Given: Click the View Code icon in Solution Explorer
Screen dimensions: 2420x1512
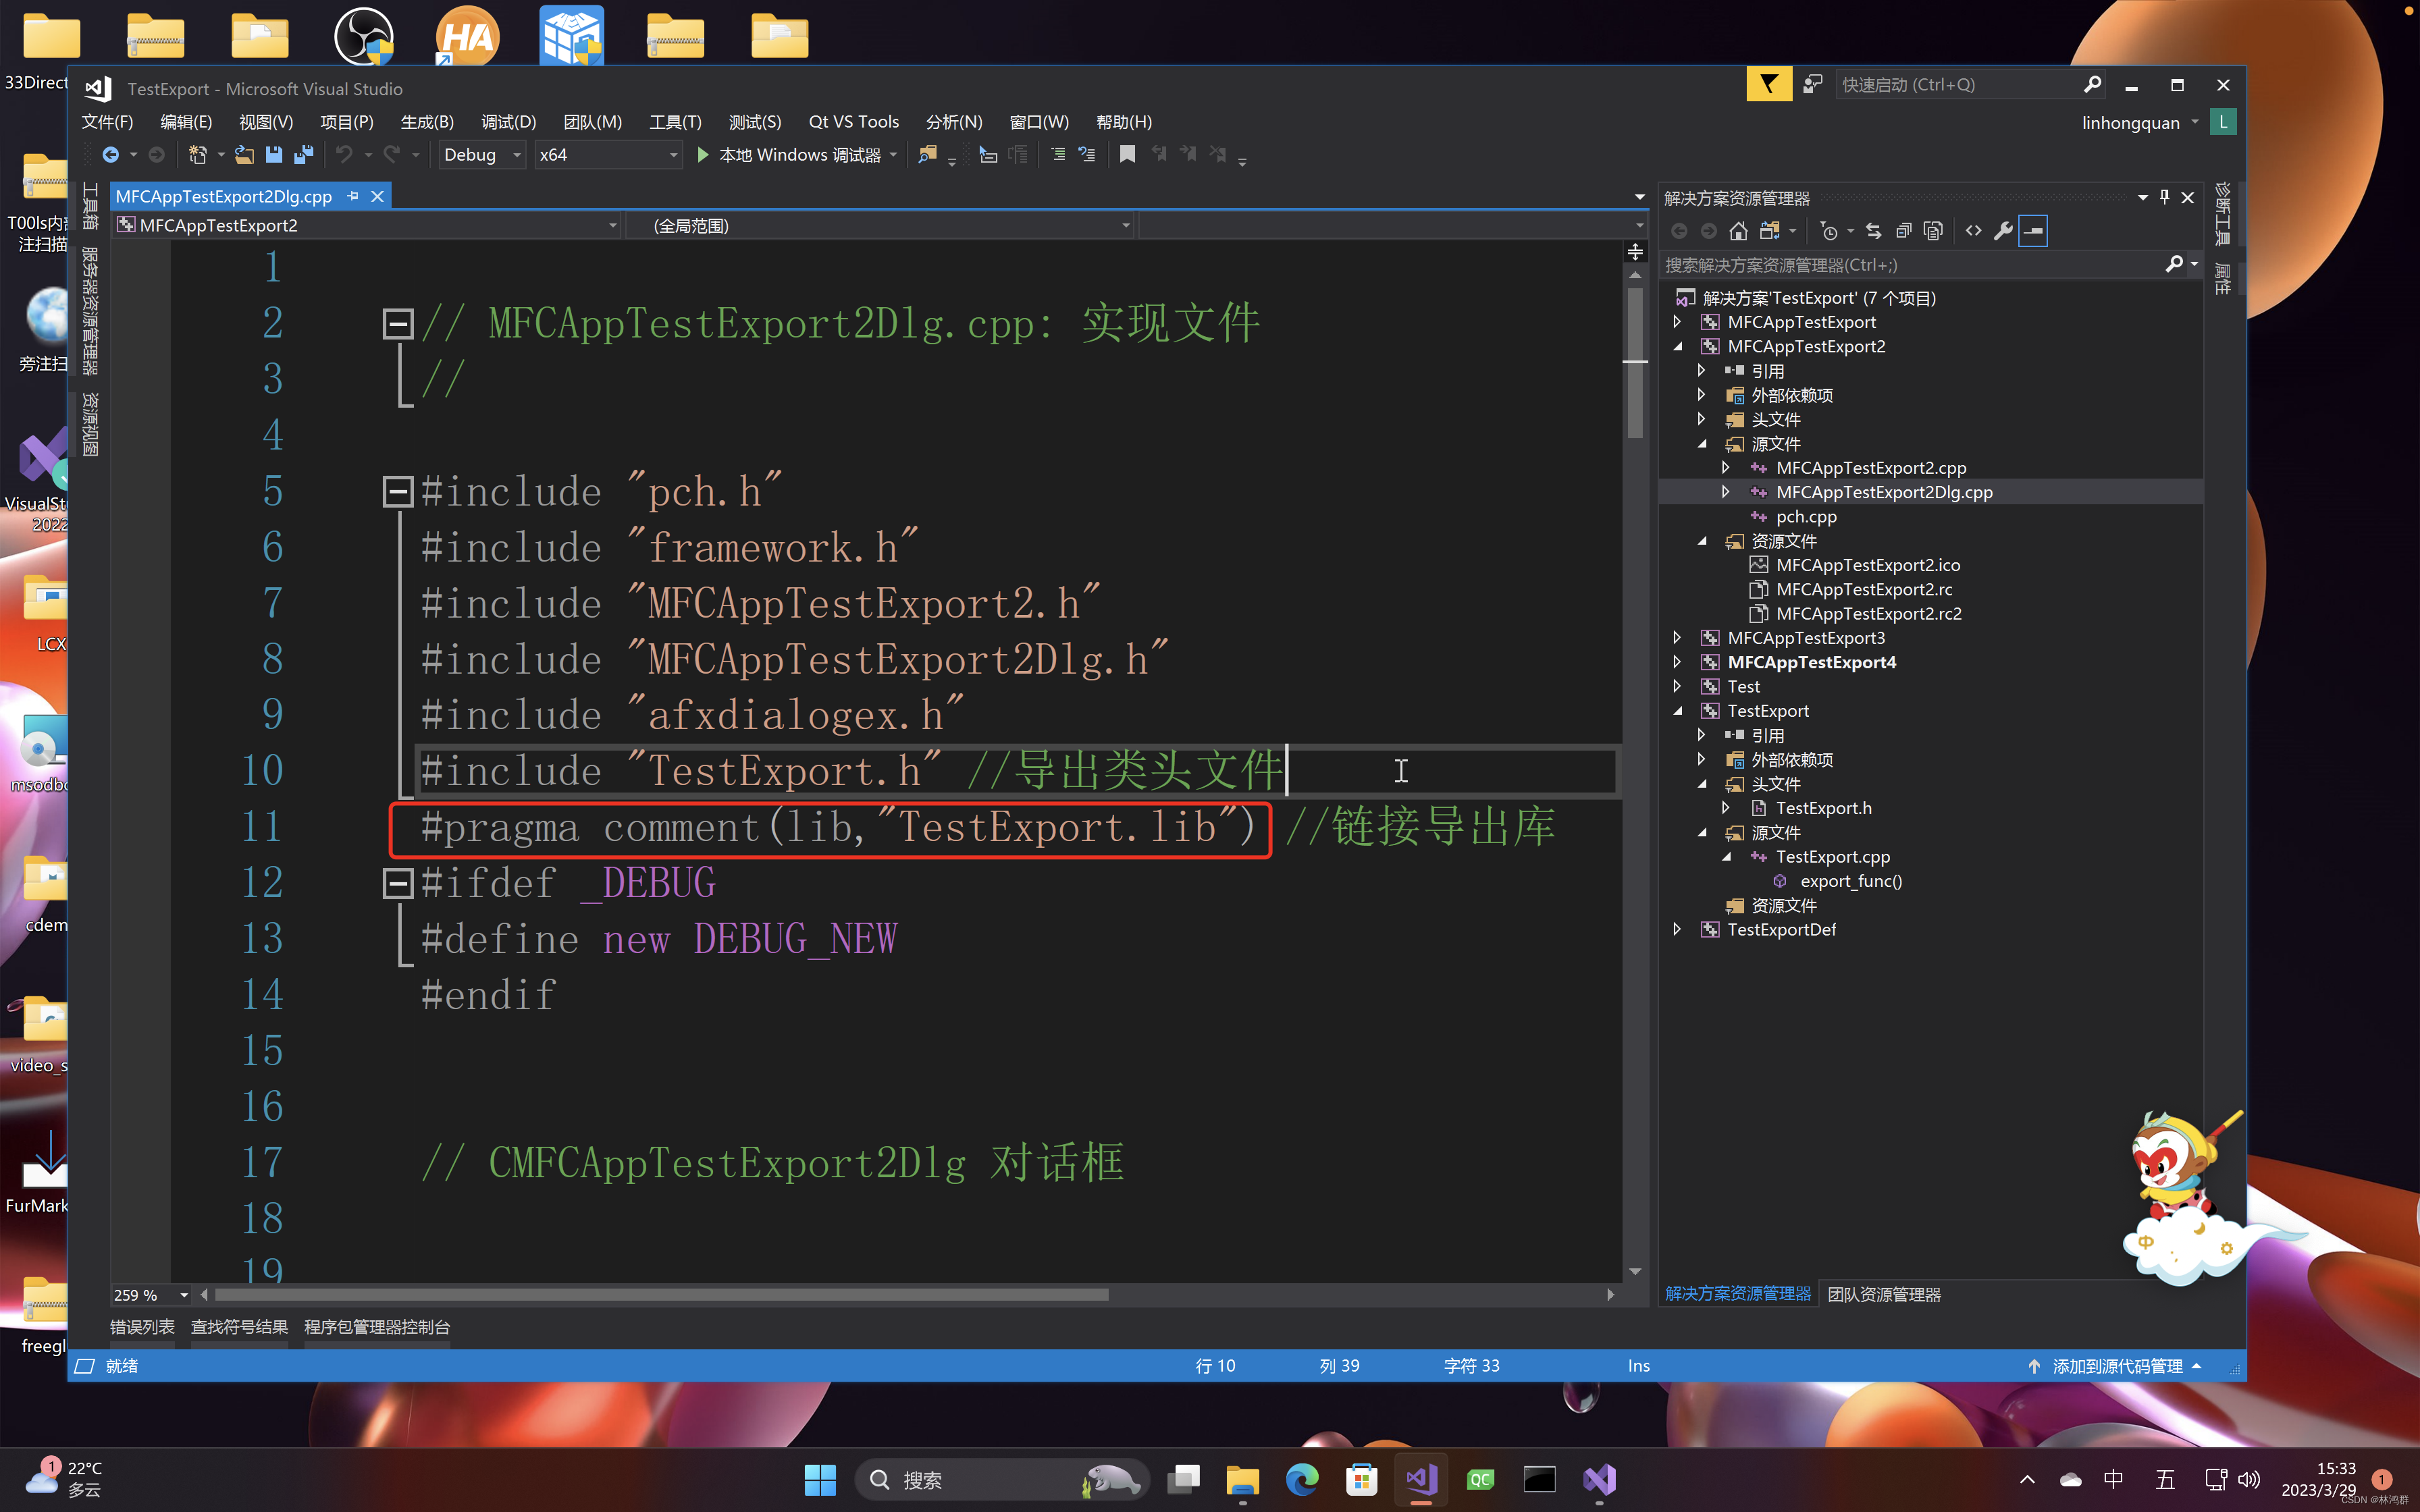Looking at the screenshot, I should [1973, 231].
